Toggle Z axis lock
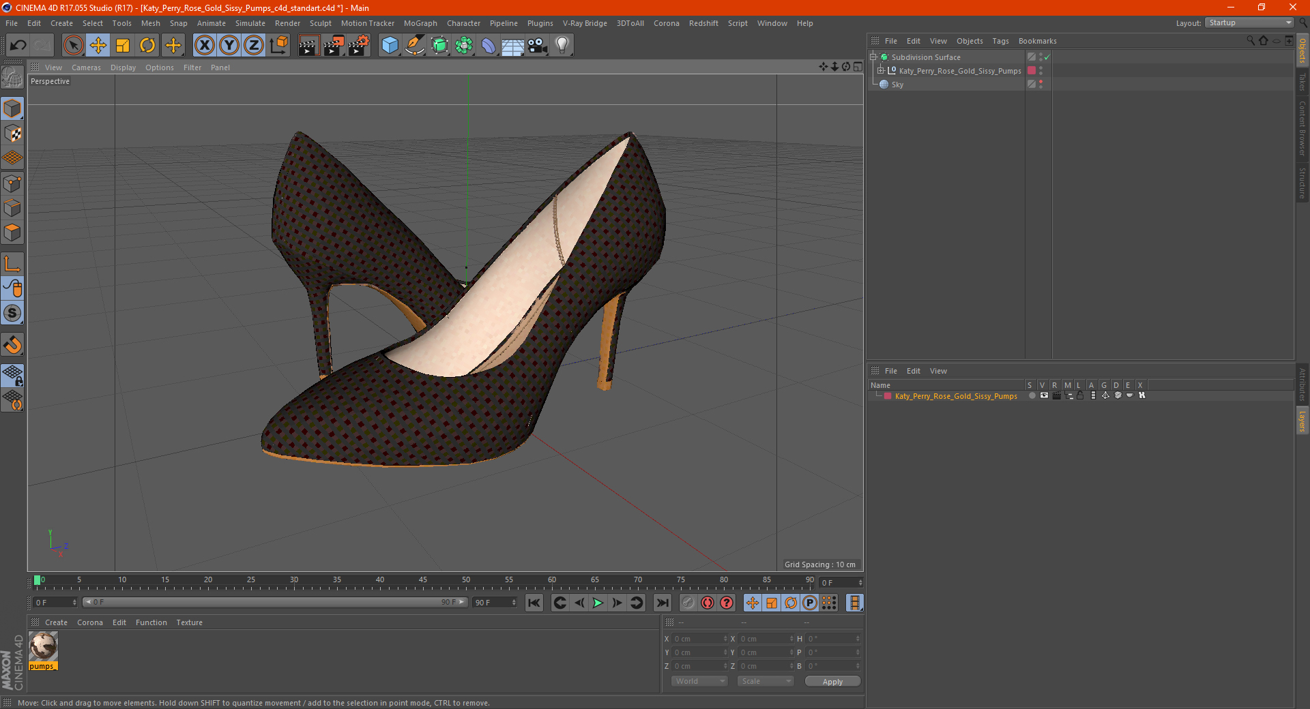Image resolution: width=1310 pixels, height=709 pixels. 254,46
